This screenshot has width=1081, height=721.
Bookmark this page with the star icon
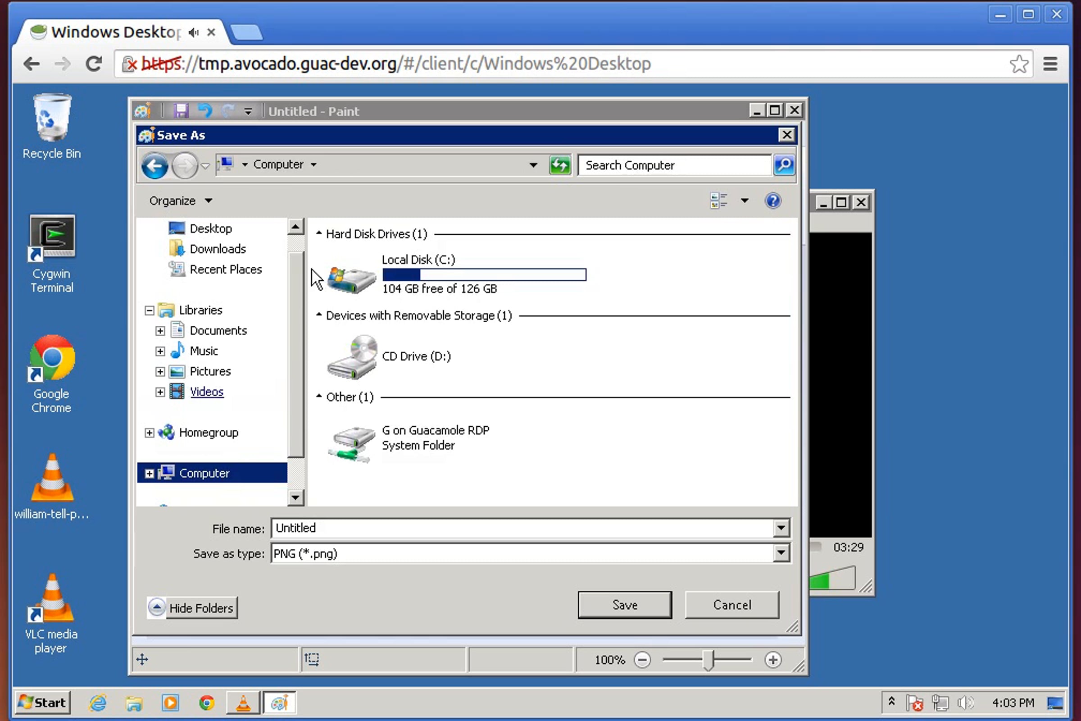click(x=1018, y=64)
